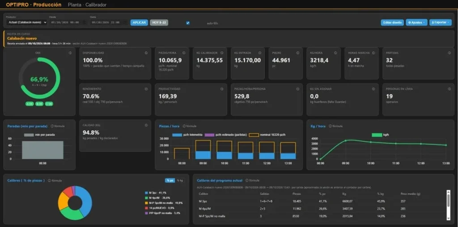Click the 08:08 bar in Paradas chart

[42, 150]
